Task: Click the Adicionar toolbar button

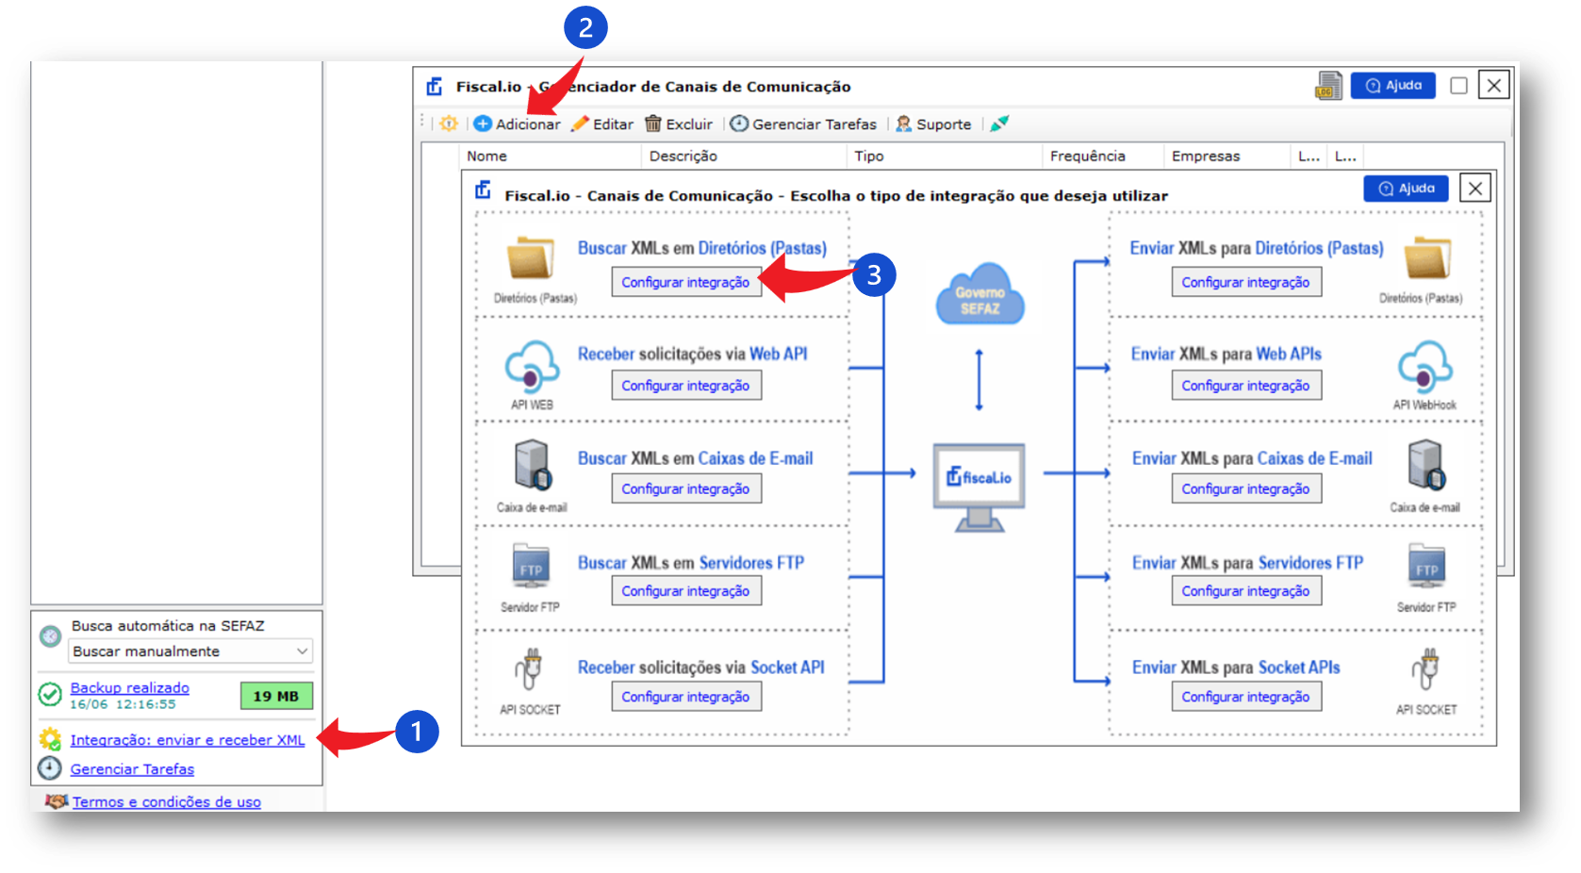Action: click(517, 124)
